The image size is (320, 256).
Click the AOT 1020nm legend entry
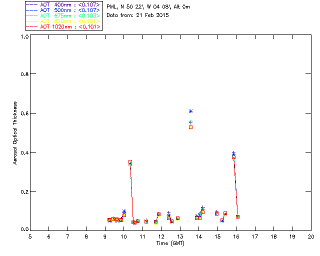pyautogui.click(x=63, y=26)
